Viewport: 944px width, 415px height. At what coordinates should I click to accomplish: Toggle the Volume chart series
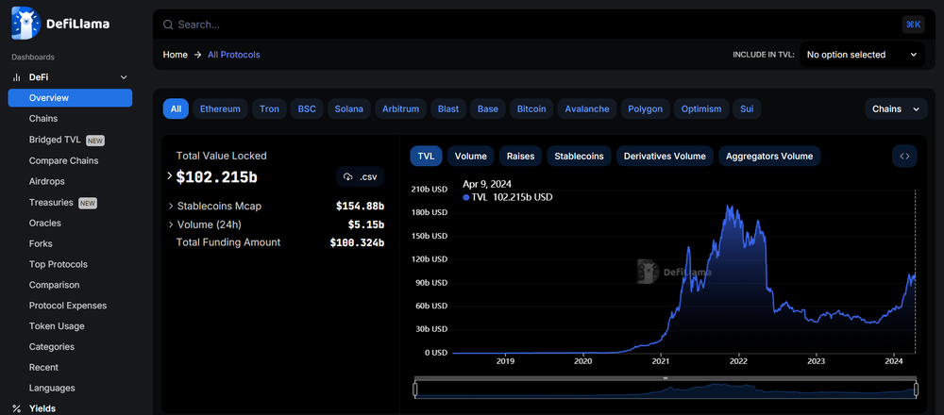pos(470,157)
